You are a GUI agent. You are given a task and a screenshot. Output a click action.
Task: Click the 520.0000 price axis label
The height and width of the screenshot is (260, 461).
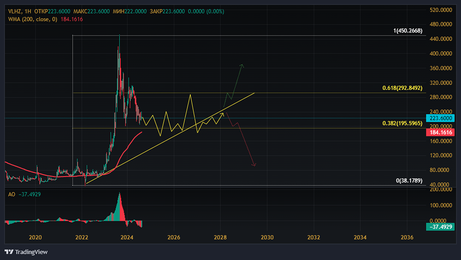coord(441,10)
